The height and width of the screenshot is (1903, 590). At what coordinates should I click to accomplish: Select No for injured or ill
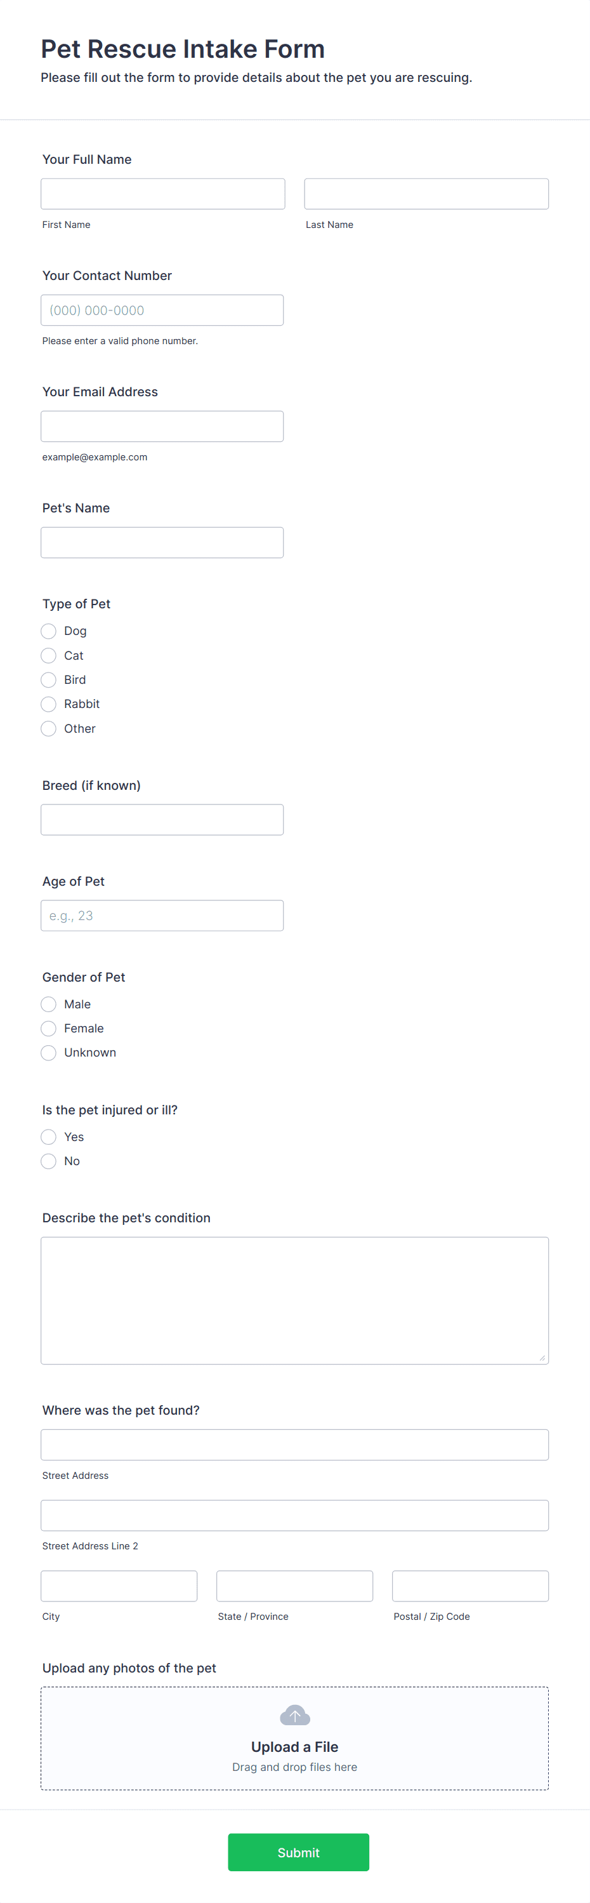coord(48,1161)
